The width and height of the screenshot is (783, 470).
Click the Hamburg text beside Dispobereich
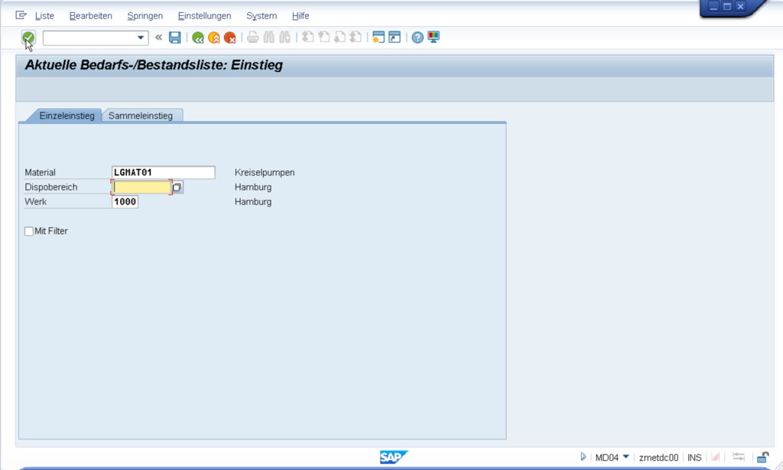coord(253,187)
